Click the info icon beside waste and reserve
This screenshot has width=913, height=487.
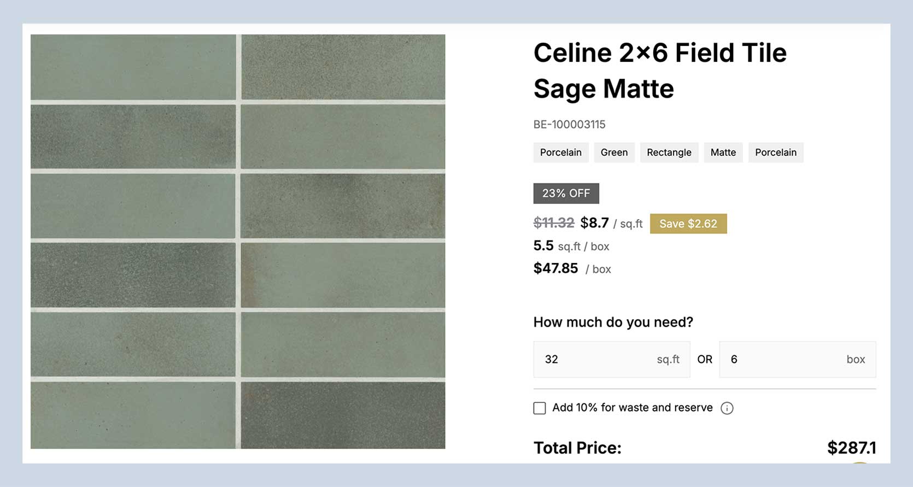[727, 408]
